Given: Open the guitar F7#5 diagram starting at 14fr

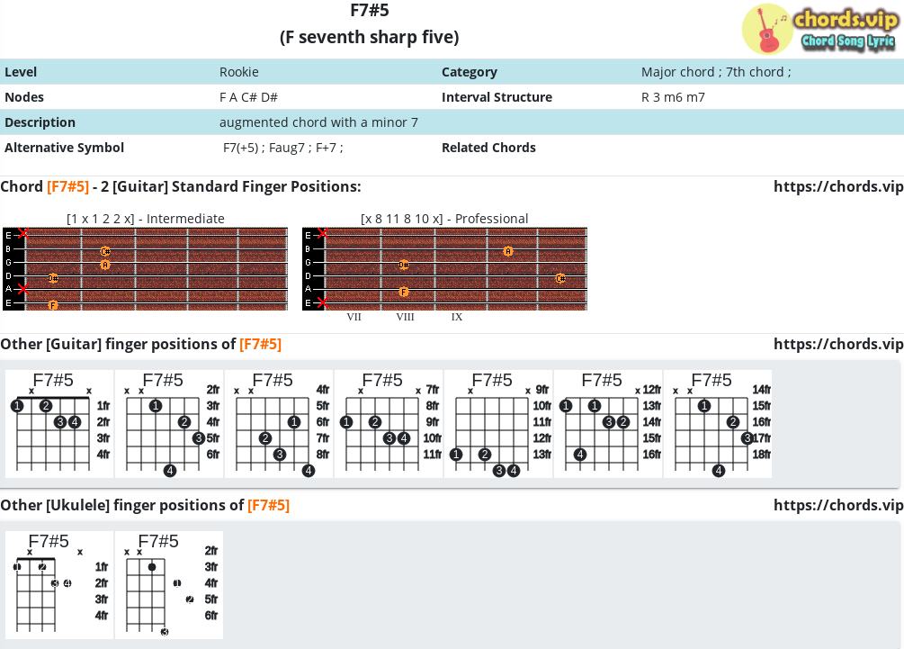Looking at the screenshot, I should (718, 424).
